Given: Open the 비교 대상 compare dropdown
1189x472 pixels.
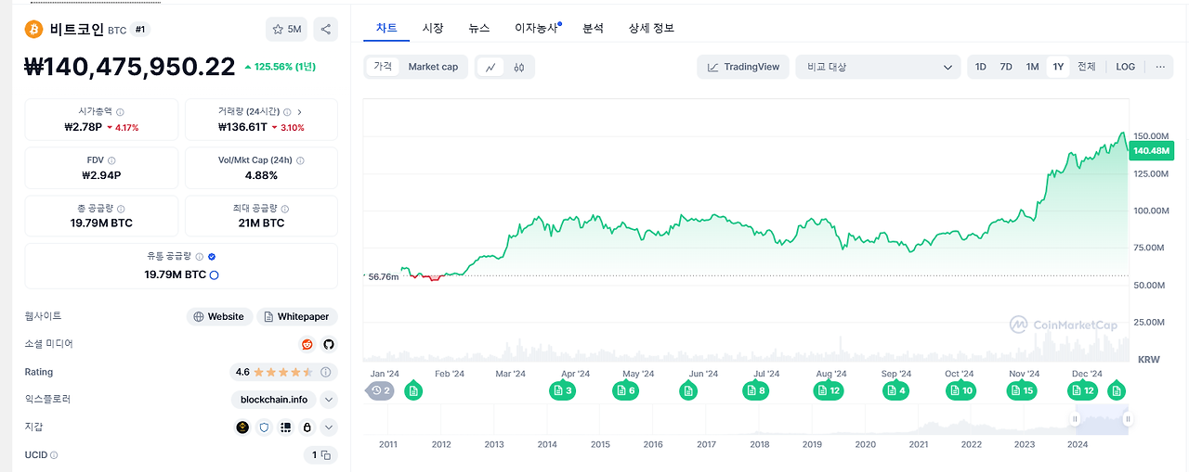Looking at the screenshot, I should click(878, 67).
